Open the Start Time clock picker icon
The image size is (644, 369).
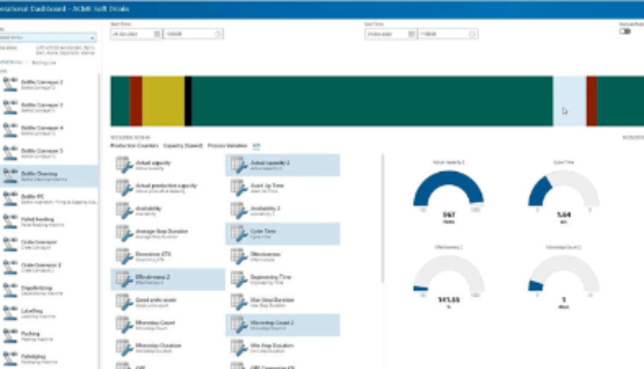[218, 34]
